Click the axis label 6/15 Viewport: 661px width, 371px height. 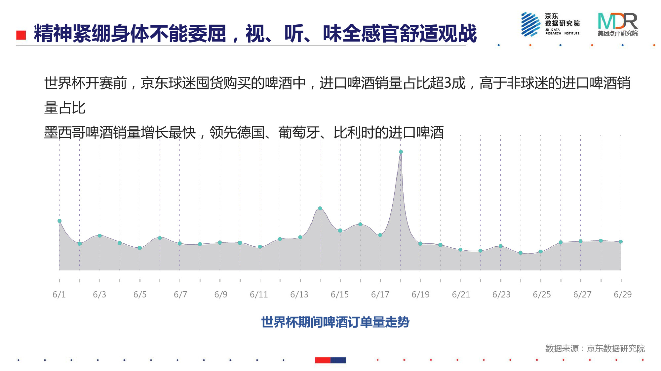pos(340,294)
